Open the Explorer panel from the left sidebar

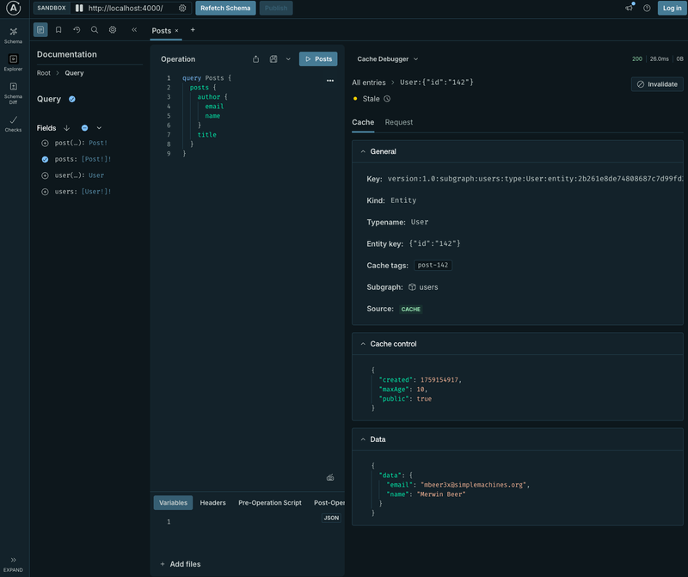pos(13,62)
